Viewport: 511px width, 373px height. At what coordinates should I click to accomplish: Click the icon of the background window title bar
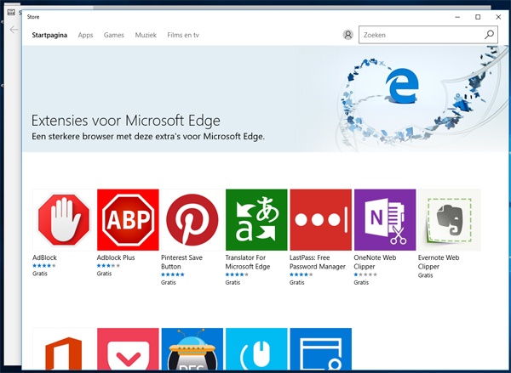(11, 13)
